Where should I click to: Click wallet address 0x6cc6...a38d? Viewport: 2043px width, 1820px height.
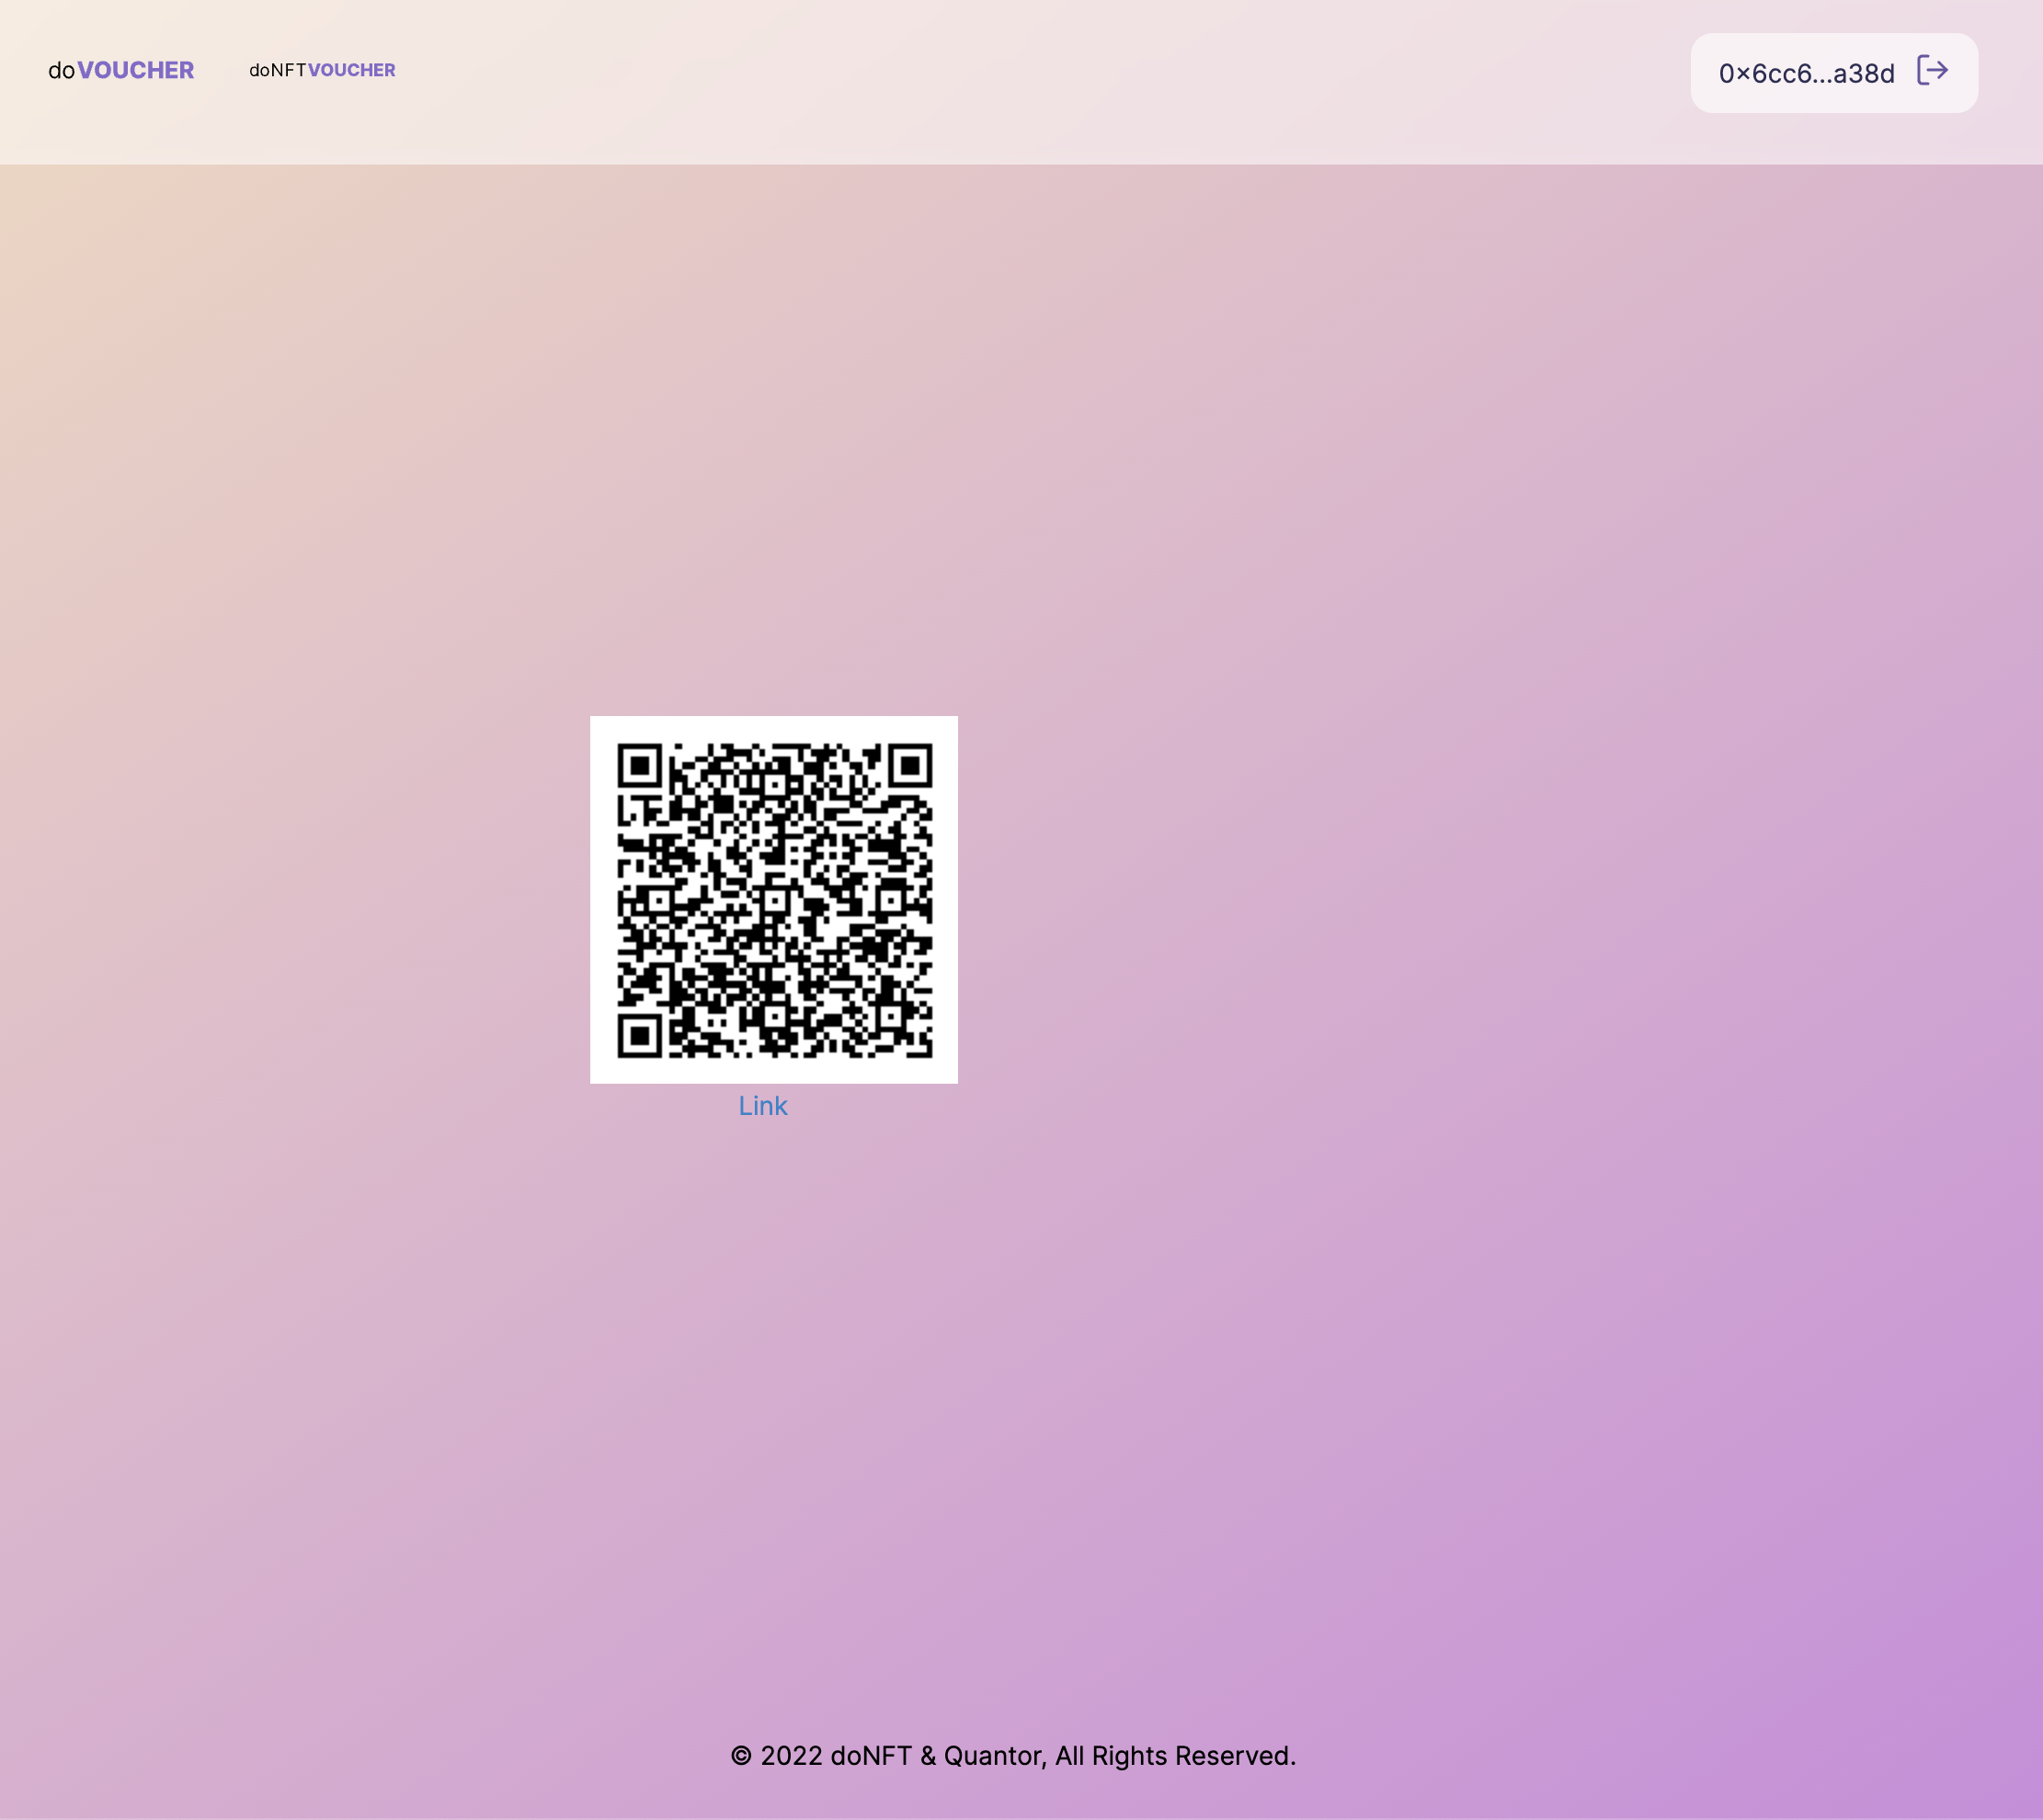(1805, 73)
